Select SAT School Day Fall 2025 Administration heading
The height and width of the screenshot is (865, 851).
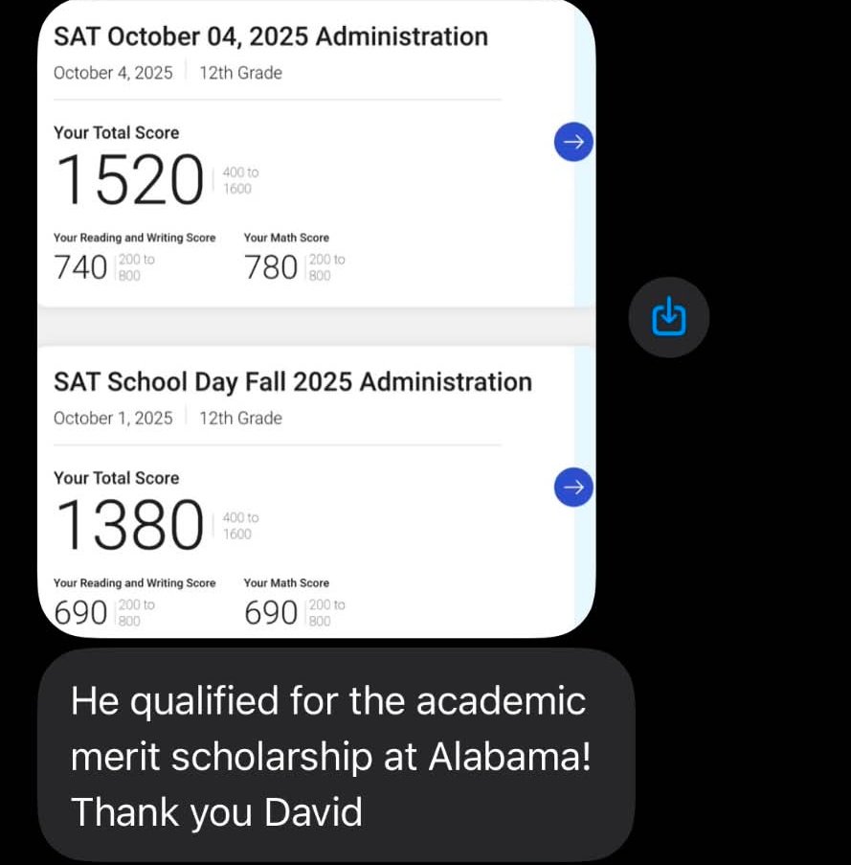click(293, 382)
